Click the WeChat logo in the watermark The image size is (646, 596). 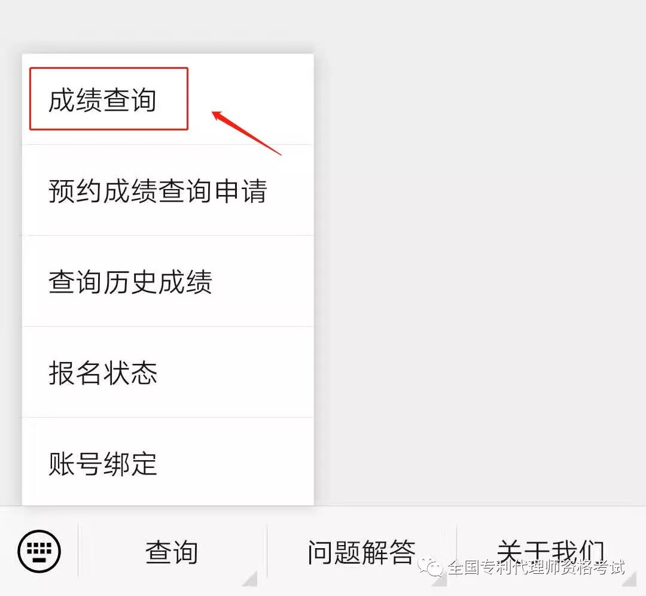tap(431, 567)
